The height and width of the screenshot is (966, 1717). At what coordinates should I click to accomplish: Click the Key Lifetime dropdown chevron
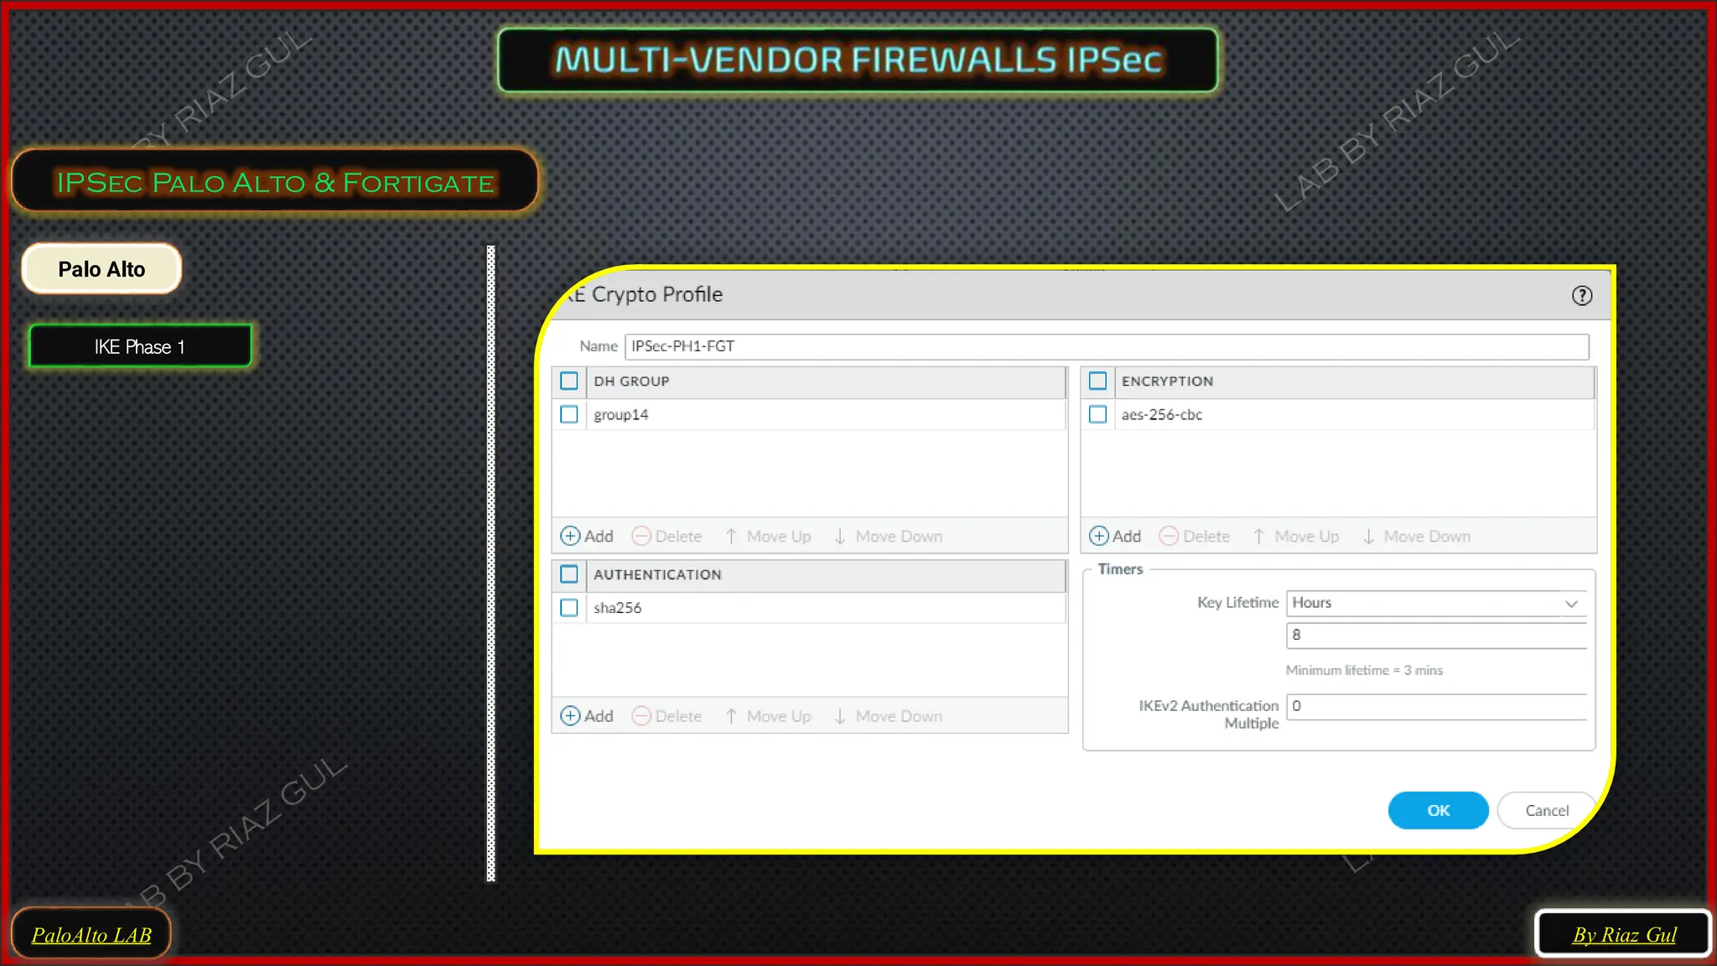pyautogui.click(x=1571, y=603)
